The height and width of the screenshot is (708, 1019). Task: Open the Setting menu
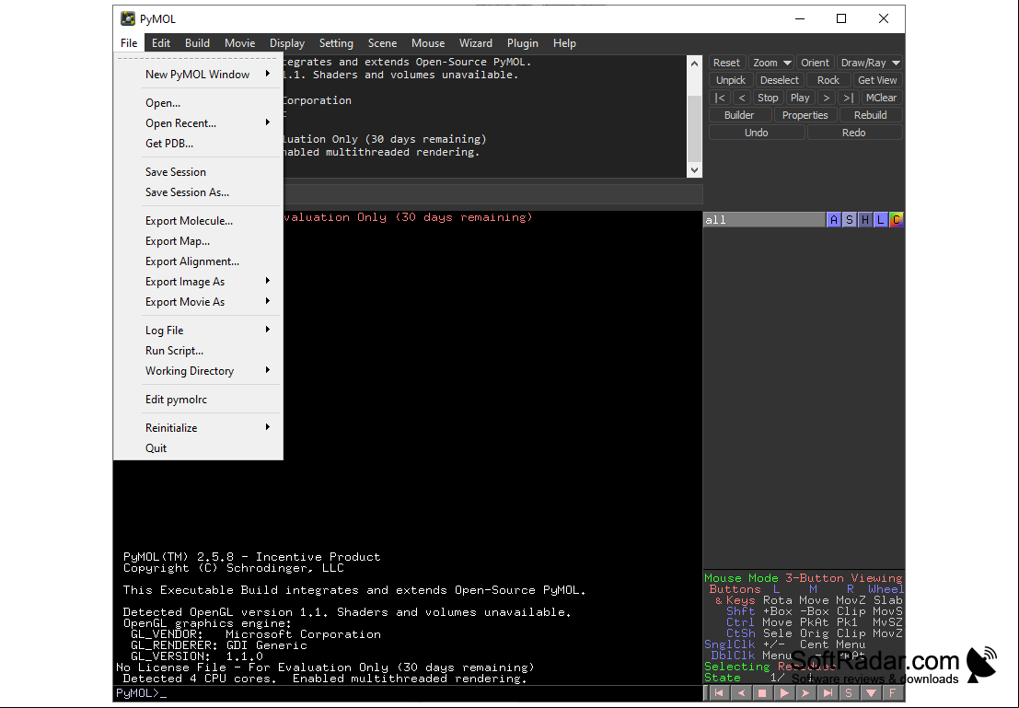click(x=336, y=43)
